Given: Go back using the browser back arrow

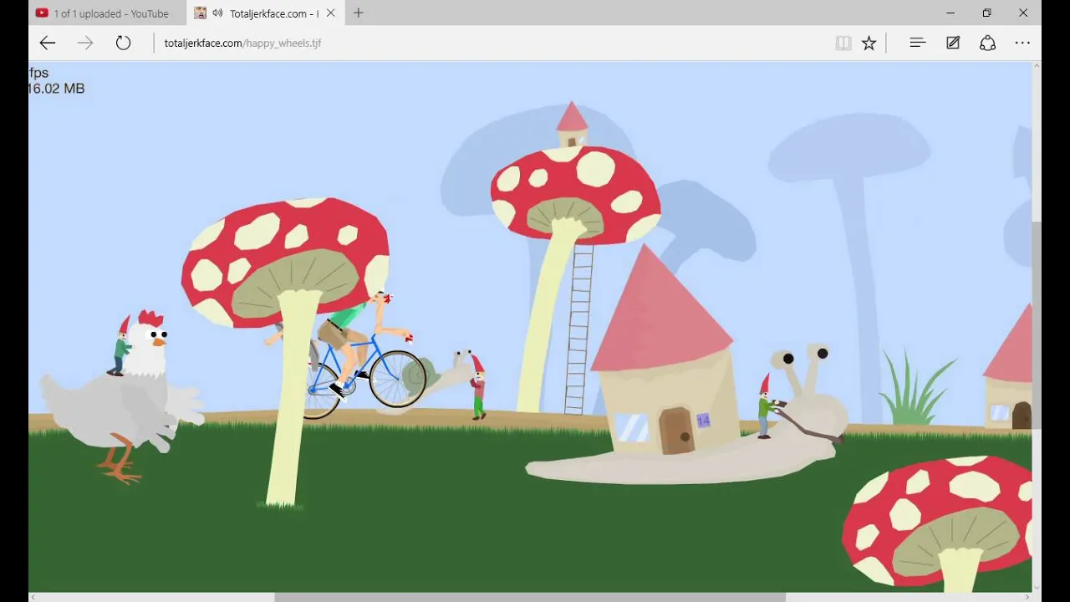Looking at the screenshot, I should tap(48, 43).
